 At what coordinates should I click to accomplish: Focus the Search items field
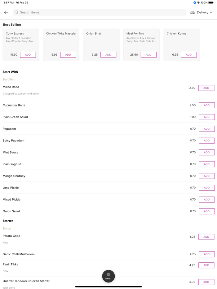[99, 12]
